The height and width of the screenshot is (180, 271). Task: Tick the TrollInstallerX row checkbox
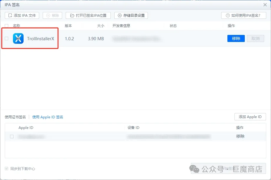6,38
